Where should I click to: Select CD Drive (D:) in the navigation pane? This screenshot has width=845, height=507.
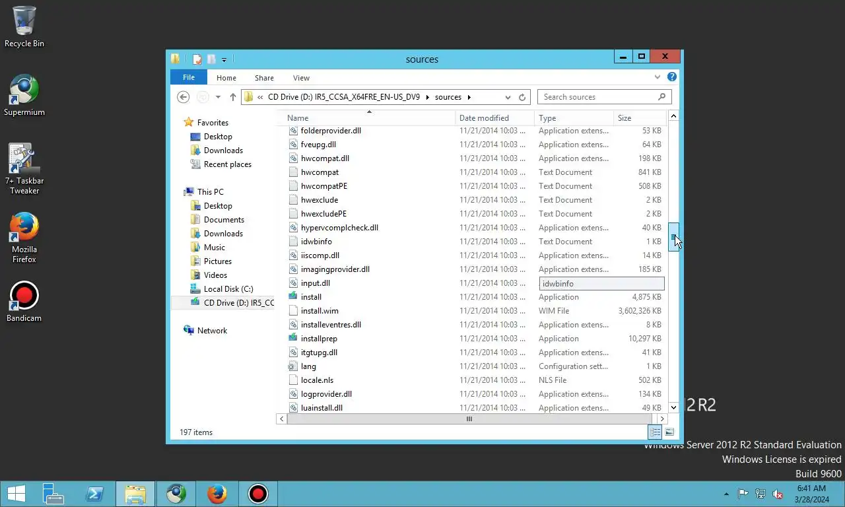coord(238,303)
